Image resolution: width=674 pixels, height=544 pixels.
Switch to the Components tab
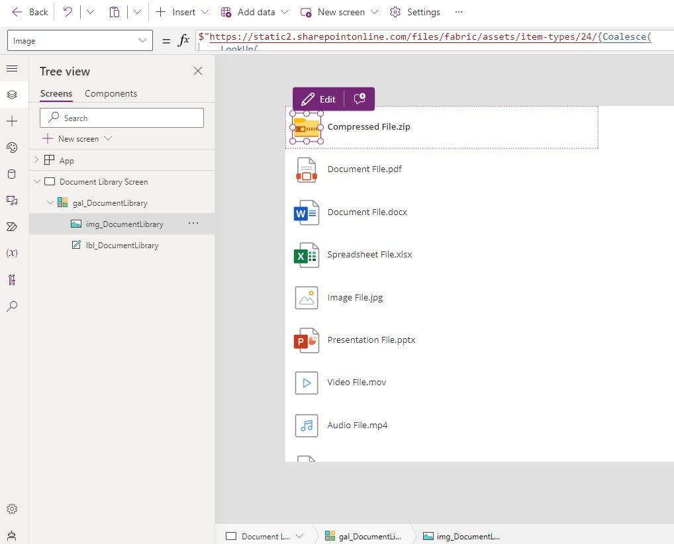pyautogui.click(x=110, y=93)
